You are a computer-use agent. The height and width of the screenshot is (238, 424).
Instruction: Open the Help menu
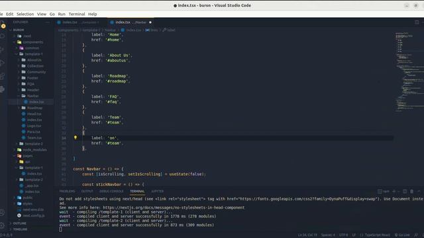click(93, 14)
